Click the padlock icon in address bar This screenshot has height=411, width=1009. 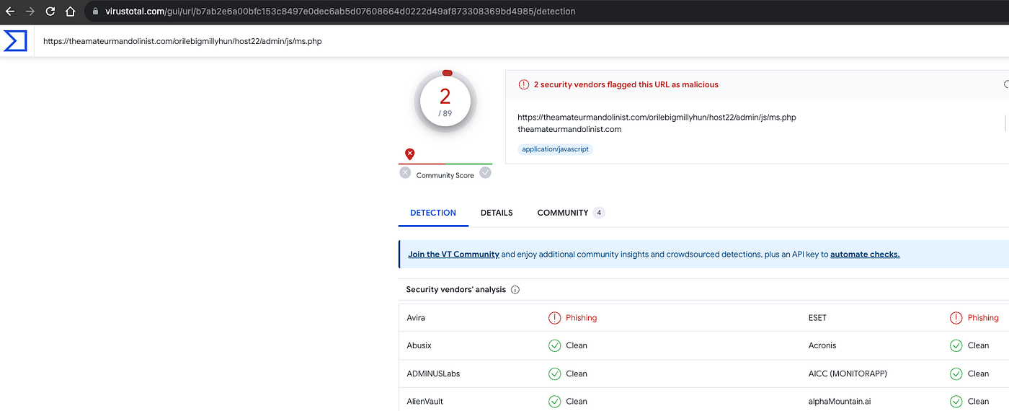point(95,12)
